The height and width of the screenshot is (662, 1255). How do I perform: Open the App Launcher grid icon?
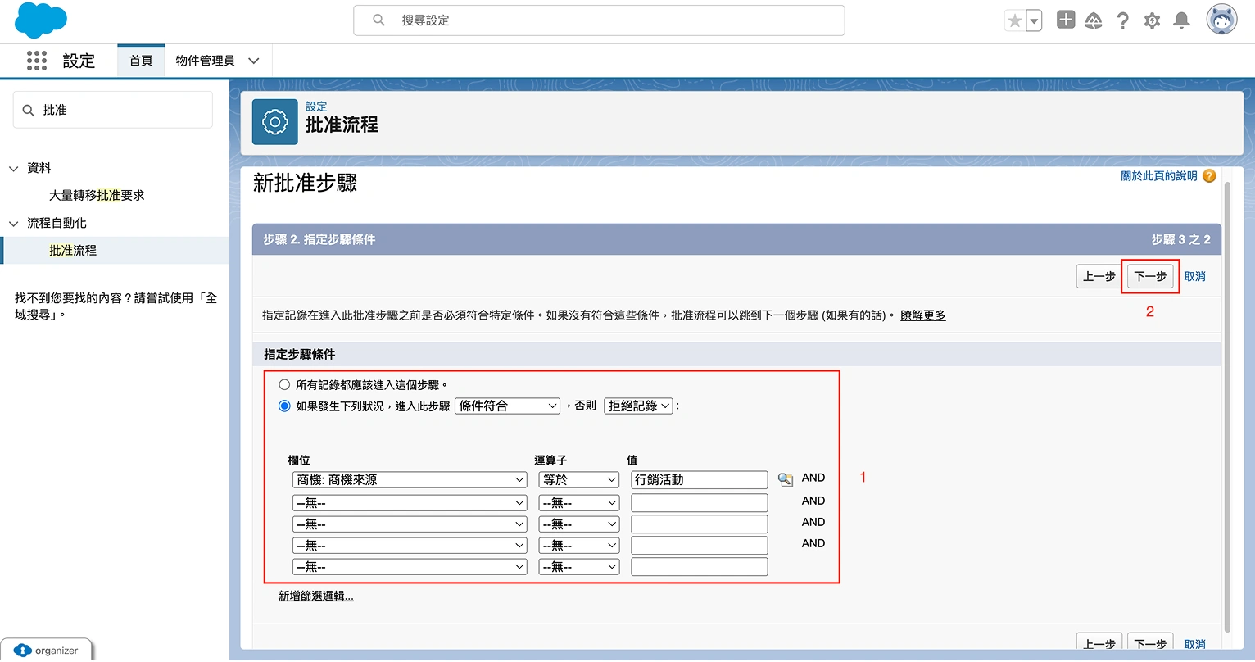(x=37, y=61)
